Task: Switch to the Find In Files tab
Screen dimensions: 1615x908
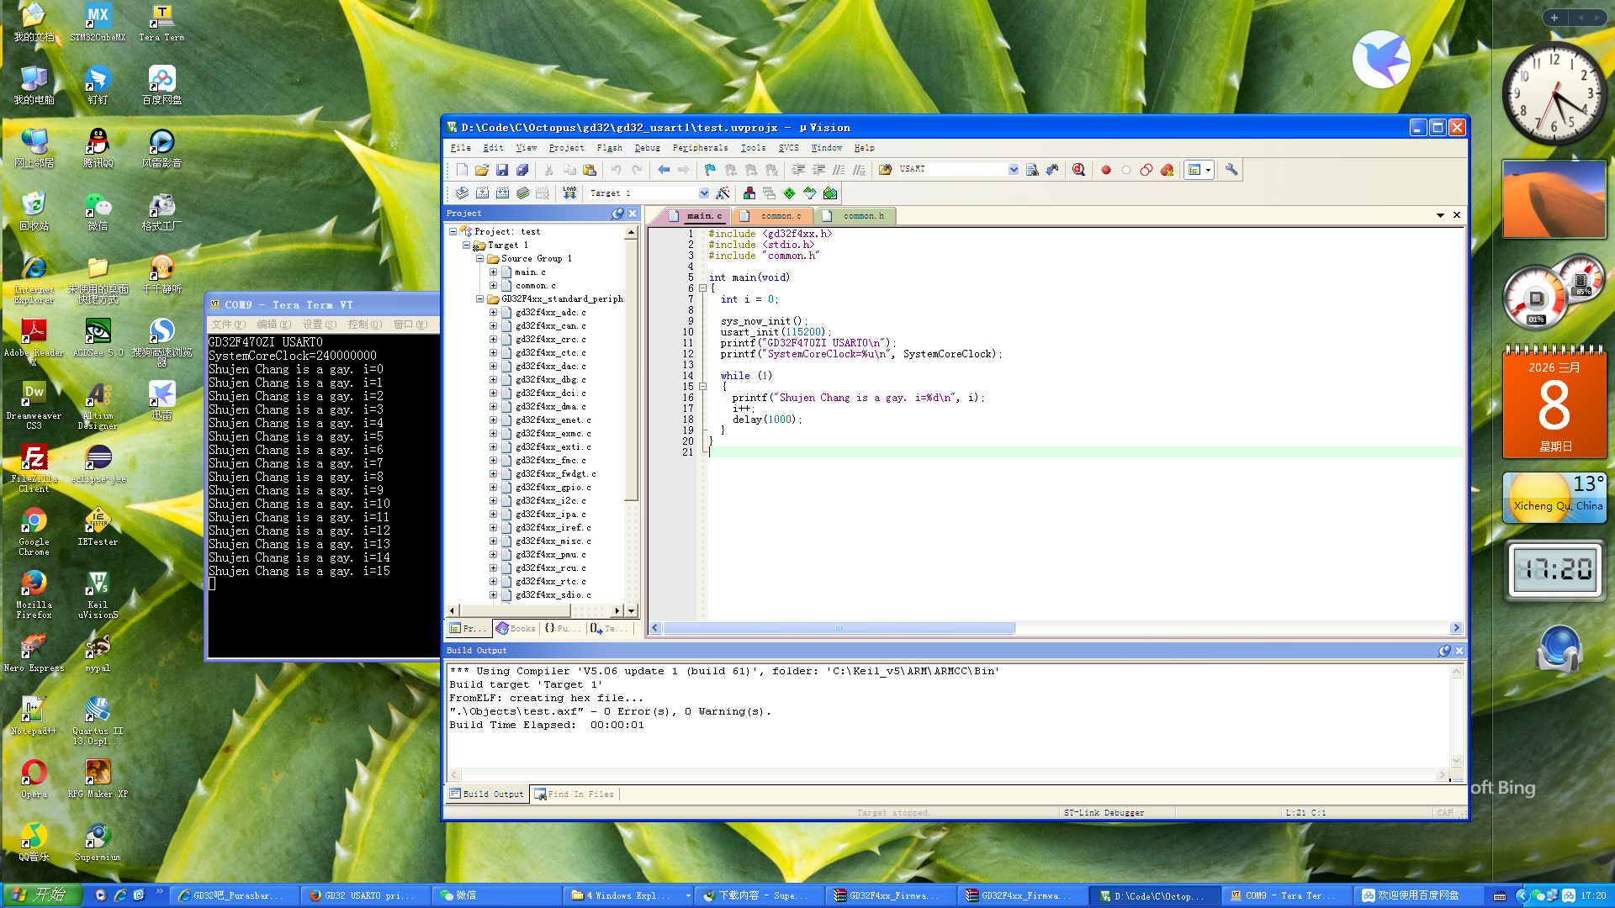Action: (575, 794)
